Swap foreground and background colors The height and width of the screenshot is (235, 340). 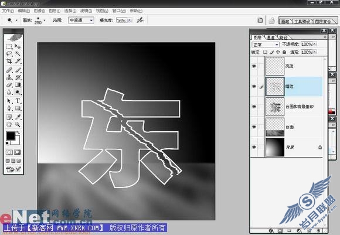[x=18, y=132]
